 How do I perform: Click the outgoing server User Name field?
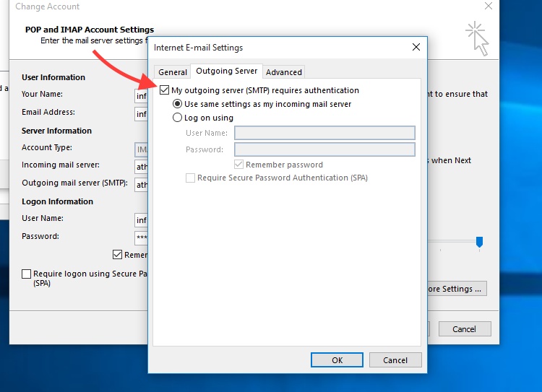tap(324, 133)
